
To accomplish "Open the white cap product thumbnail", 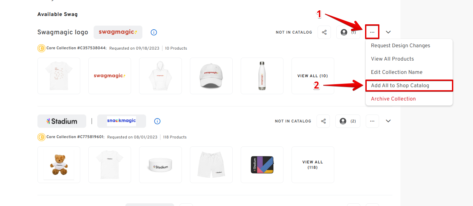I will point(211,76).
